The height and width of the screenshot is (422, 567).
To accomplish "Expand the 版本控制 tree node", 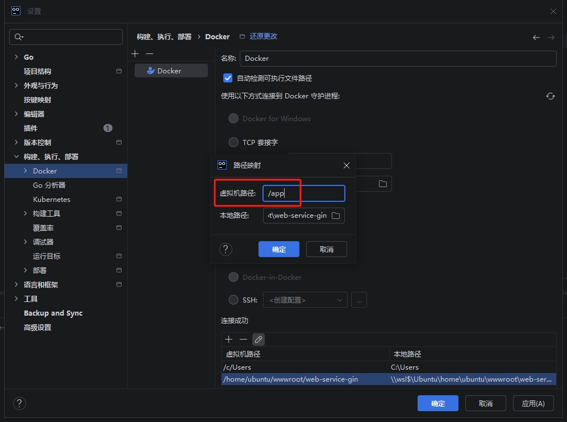I will 16,142.
